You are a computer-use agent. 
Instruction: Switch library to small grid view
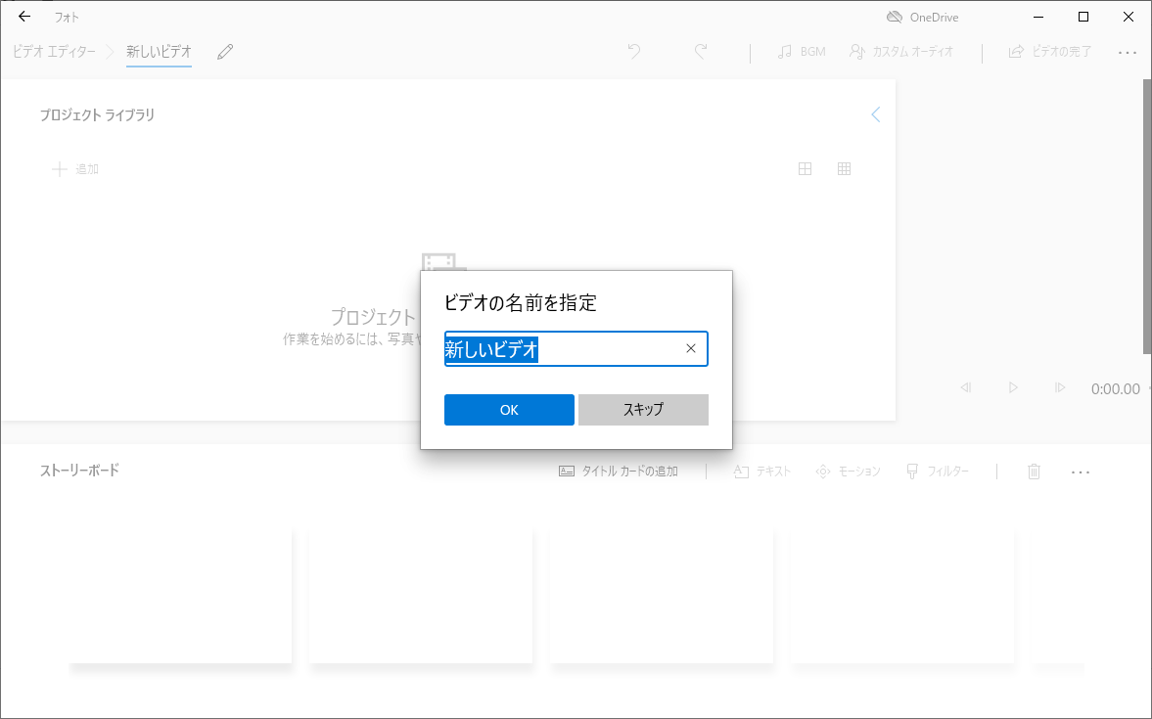[844, 169]
